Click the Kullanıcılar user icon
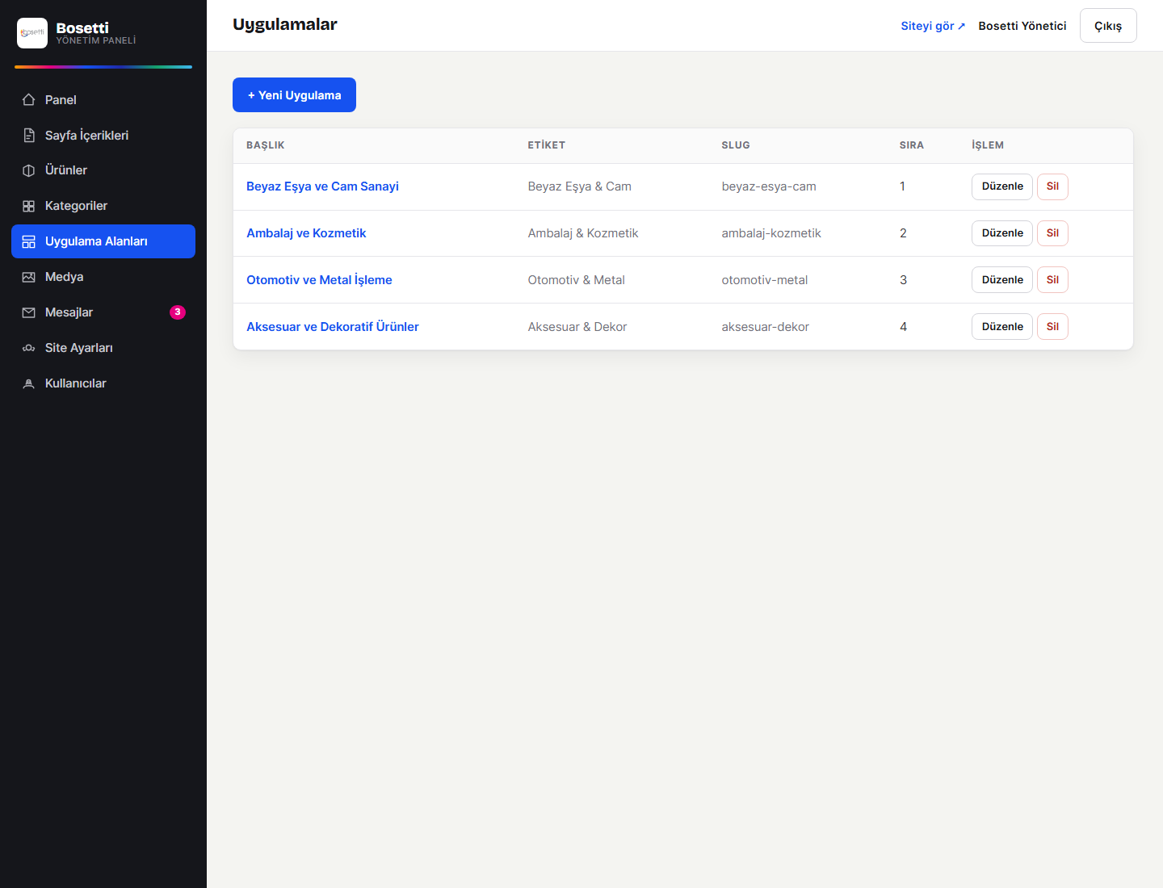The width and height of the screenshot is (1163, 888). point(29,383)
